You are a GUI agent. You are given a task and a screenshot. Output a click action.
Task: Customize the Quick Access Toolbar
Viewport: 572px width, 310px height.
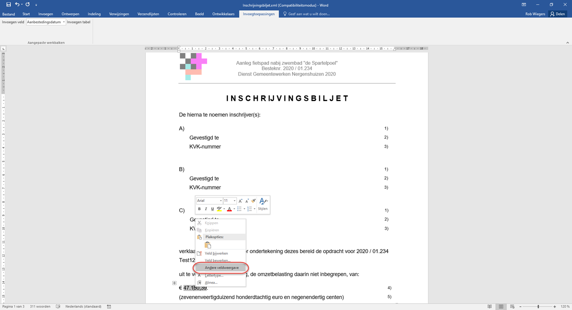pos(36,5)
